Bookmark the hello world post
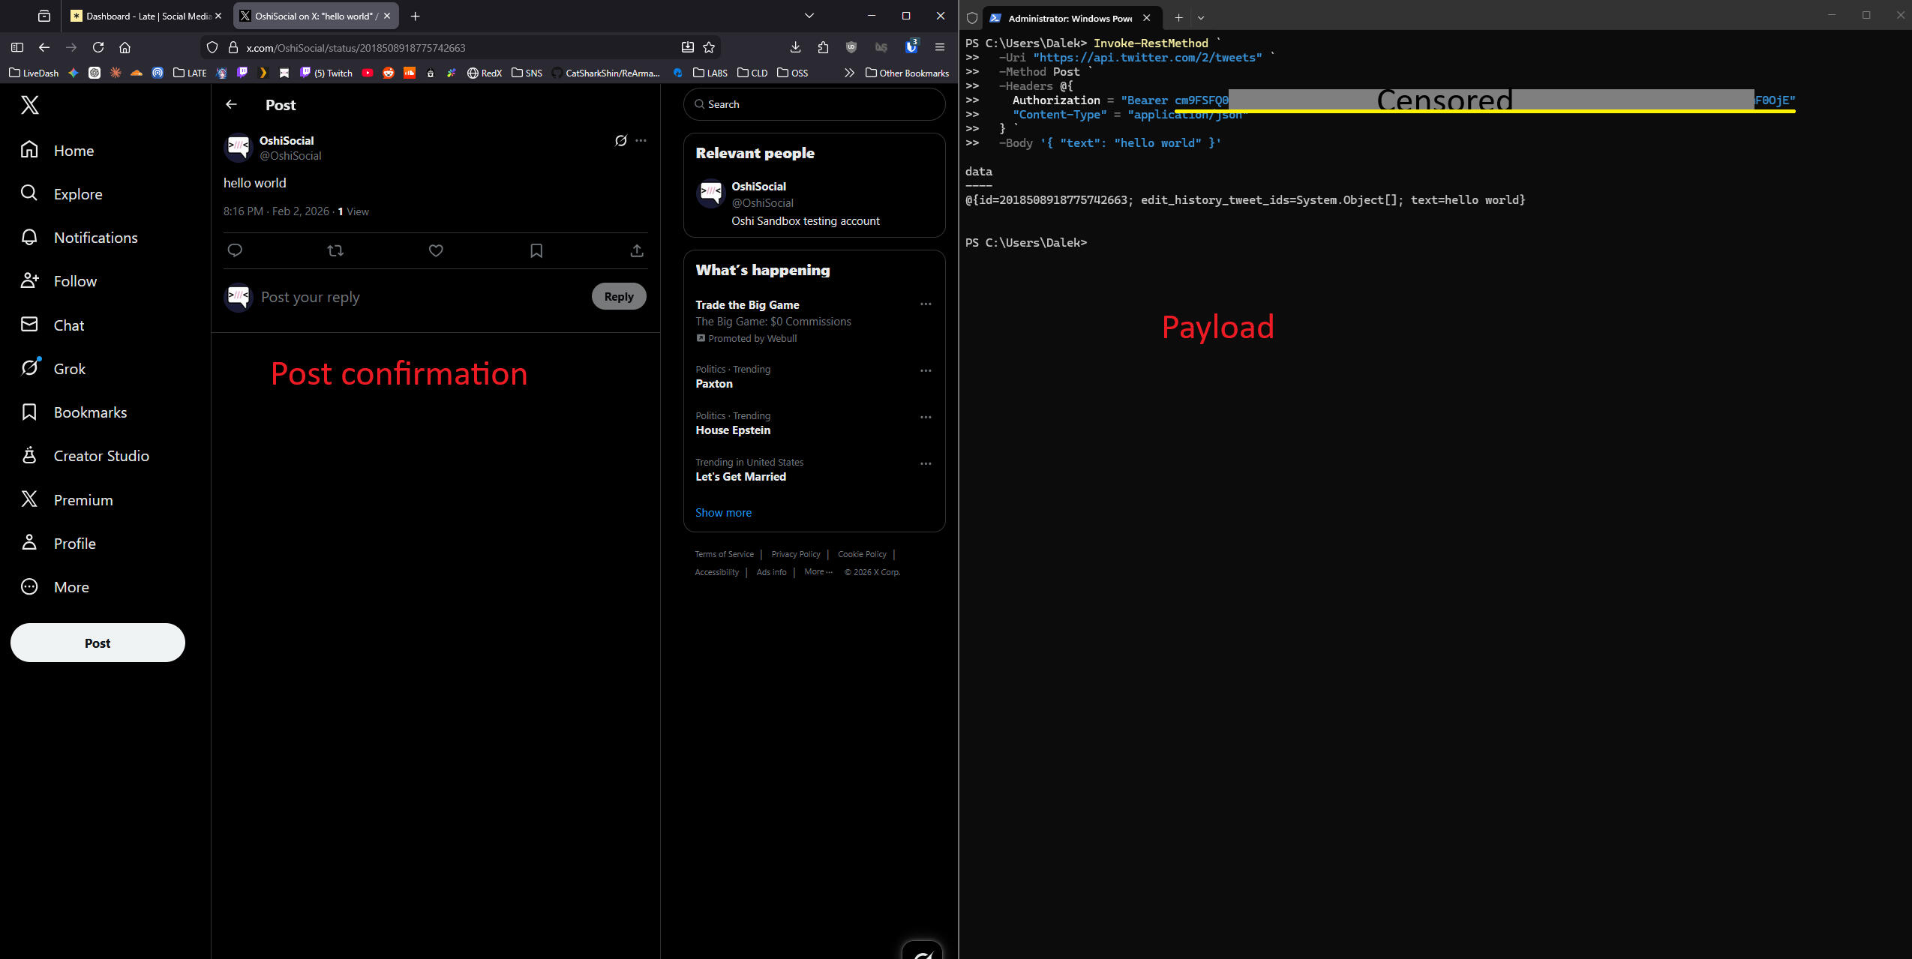Viewport: 1912px width, 959px height. click(x=536, y=250)
